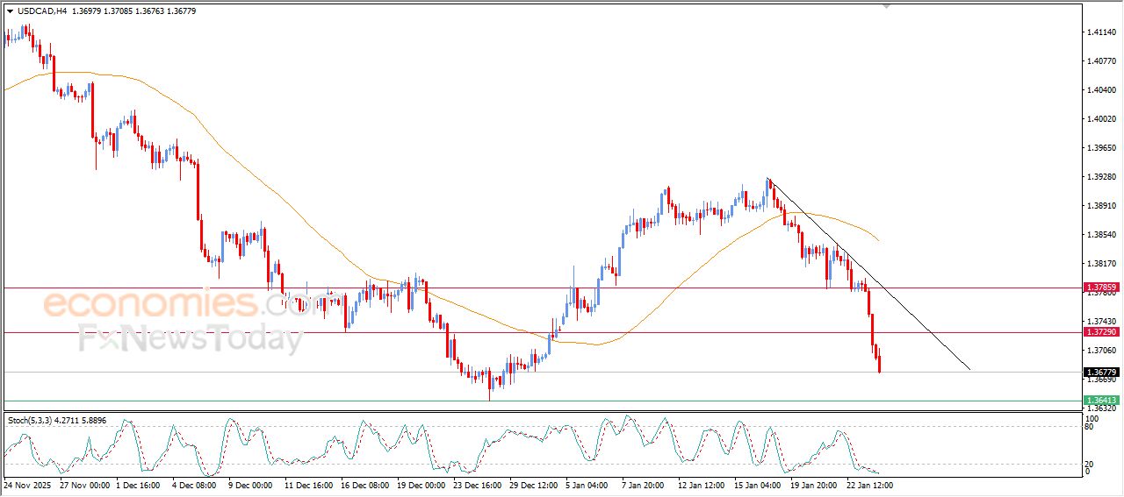Select the red 1.37290 price level label

(1101, 332)
